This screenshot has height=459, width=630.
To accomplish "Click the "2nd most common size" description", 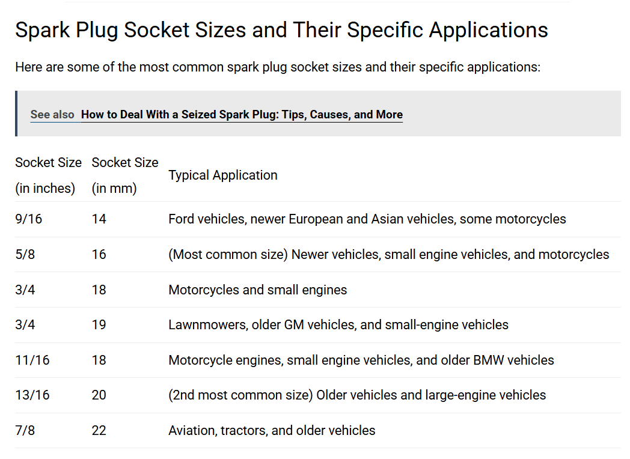I will coord(357,395).
